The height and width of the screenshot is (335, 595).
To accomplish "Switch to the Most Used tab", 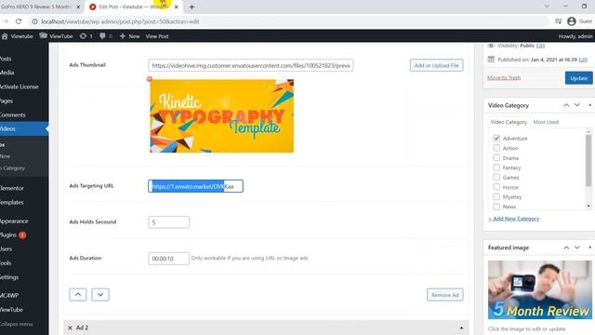I will 546,122.
